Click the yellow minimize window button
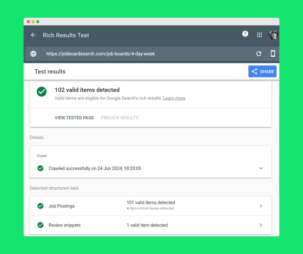This screenshot has height=254, width=303. [x=33, y=22]
